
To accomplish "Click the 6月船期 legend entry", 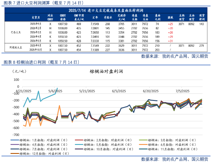I will point(167,145).
